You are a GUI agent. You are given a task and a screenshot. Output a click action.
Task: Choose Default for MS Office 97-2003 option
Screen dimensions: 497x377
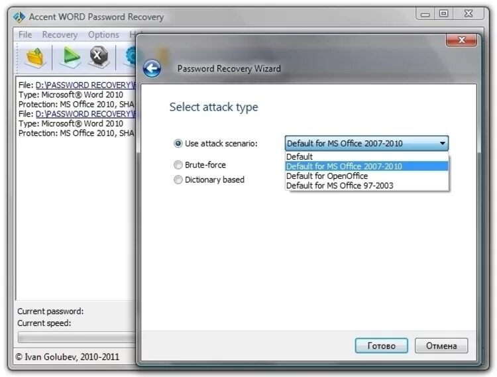tap(366, 186)
